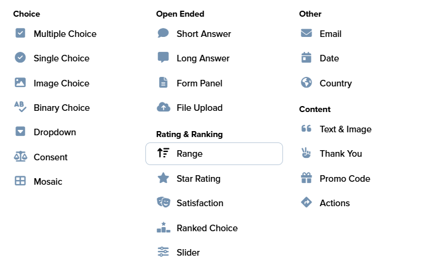Select the Single Choice checkmark icon

(20, 58)
